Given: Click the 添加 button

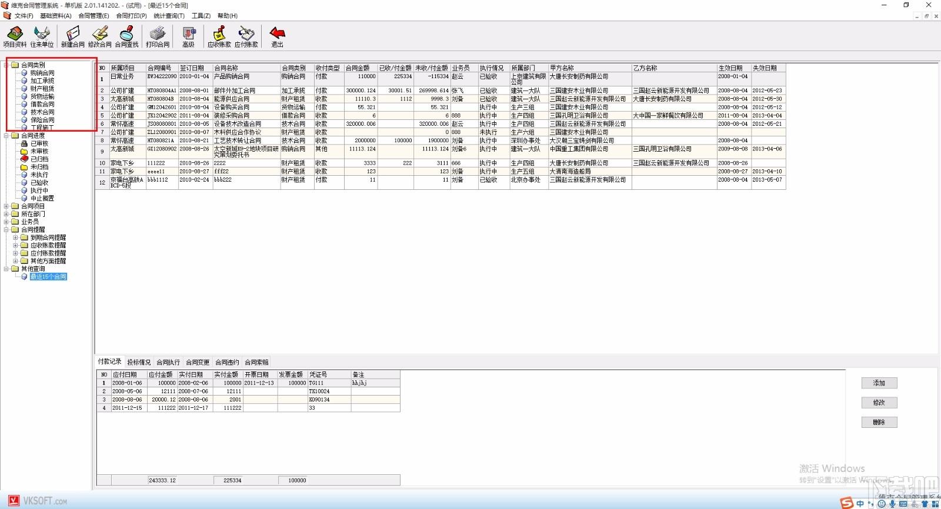Looking at the screenshot, I should click(879, 383).
